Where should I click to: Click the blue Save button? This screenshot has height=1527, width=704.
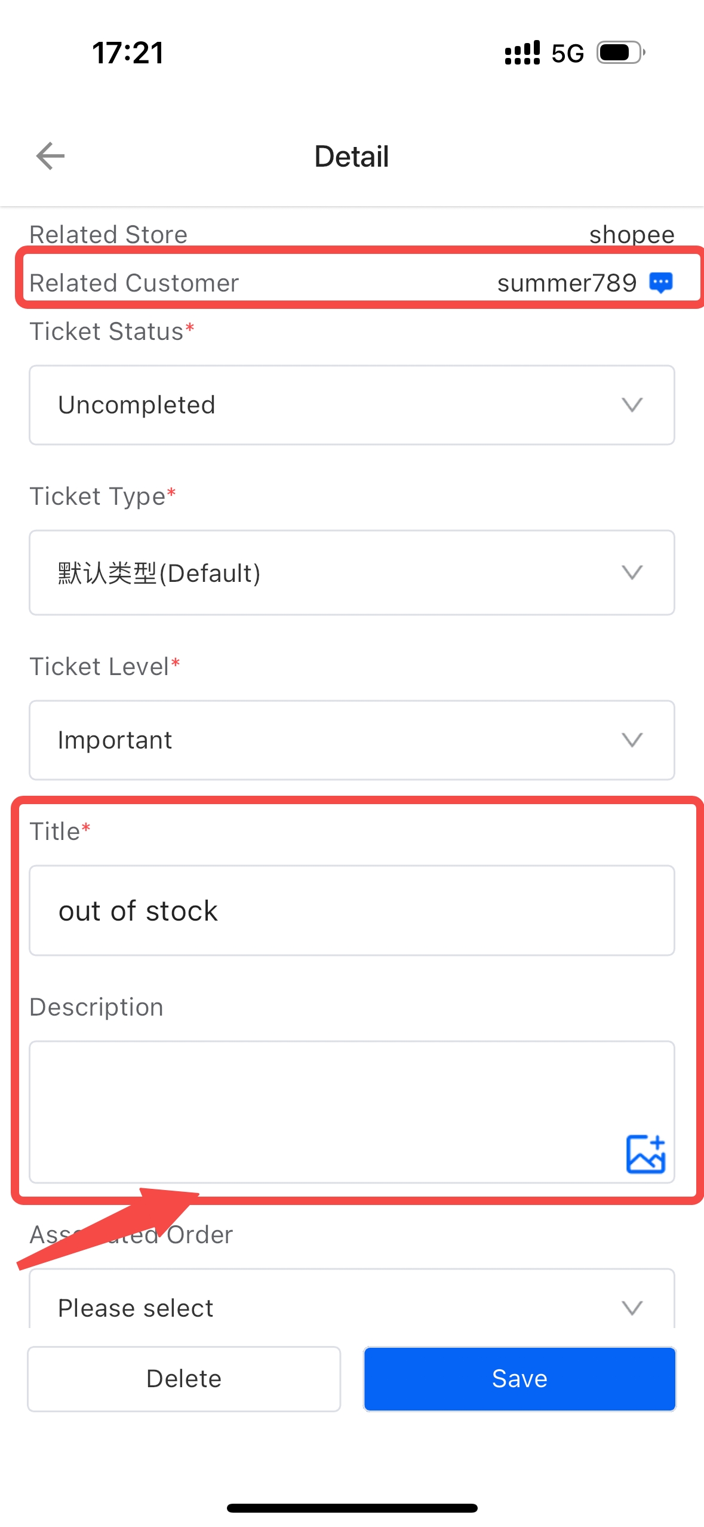pyautogui.click(x=519, y=1379)
